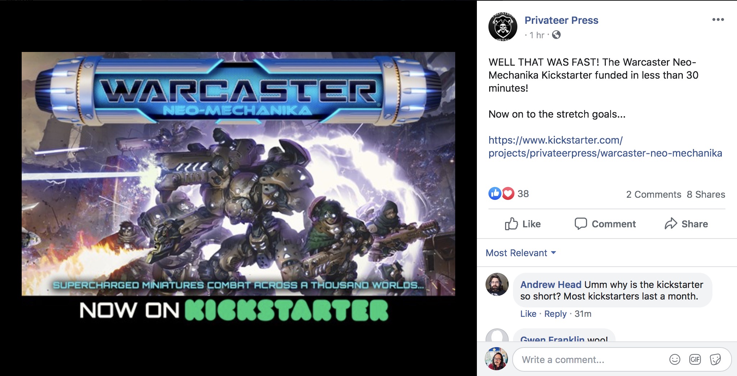View the 2 Comments count

654,194
